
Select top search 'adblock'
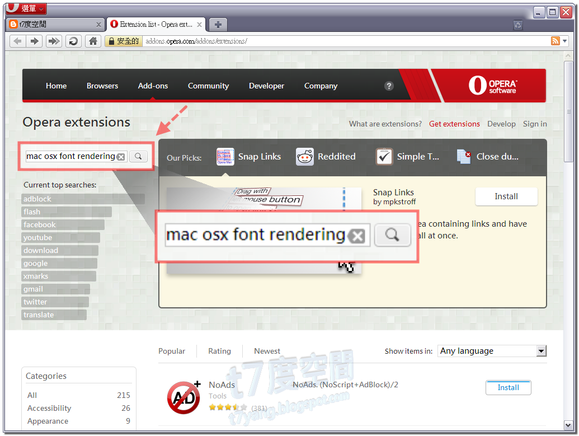point(83,199)
